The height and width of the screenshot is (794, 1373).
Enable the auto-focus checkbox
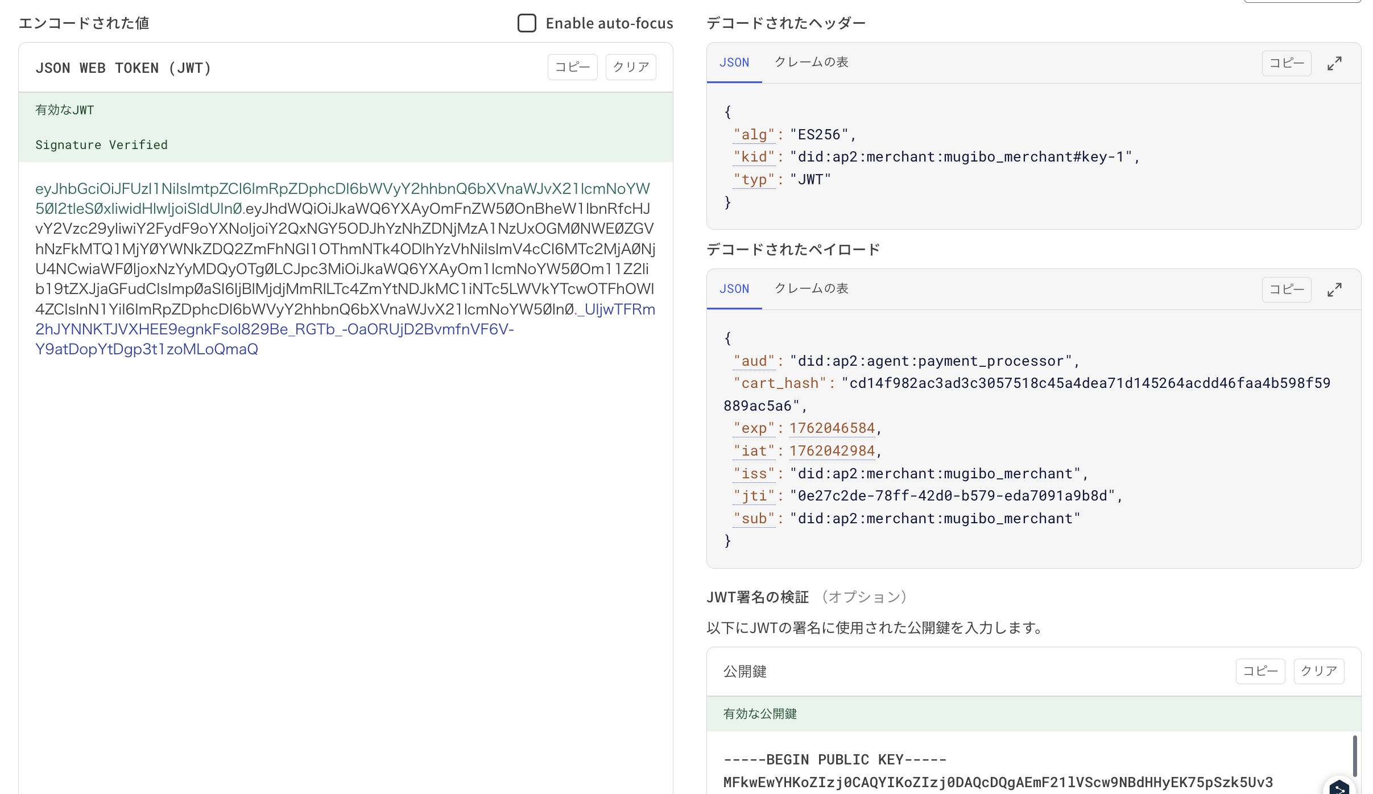tap(527, 23)
